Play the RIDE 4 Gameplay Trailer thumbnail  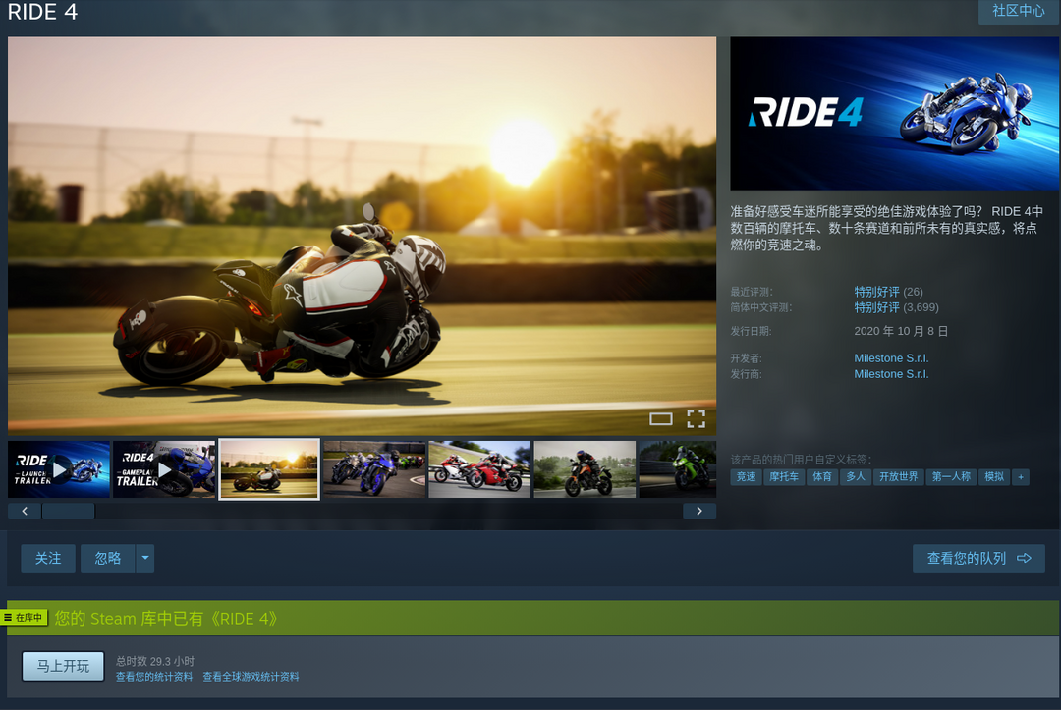point(164,469)
